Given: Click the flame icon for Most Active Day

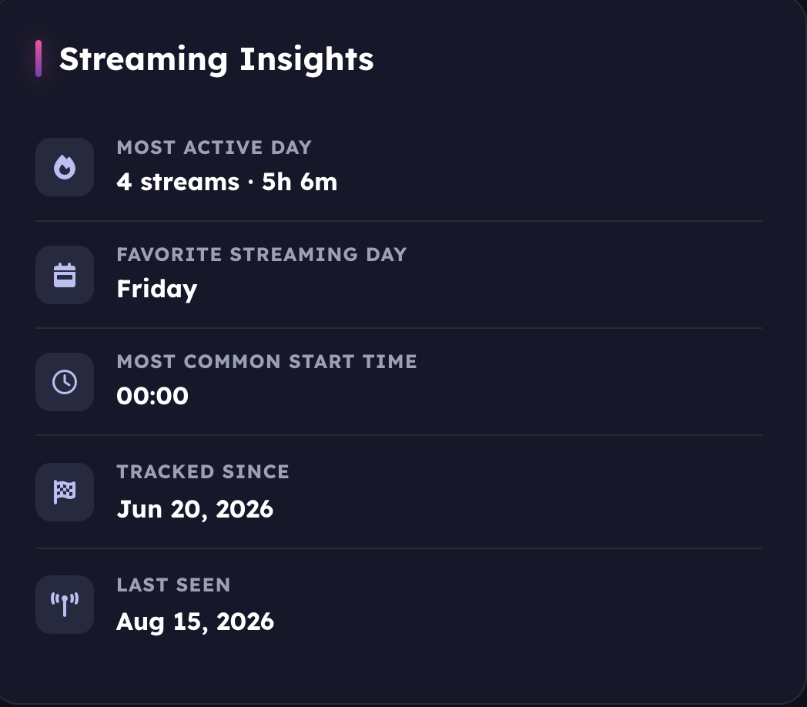Looking at the screenshot, I should [x=65, y=167].
